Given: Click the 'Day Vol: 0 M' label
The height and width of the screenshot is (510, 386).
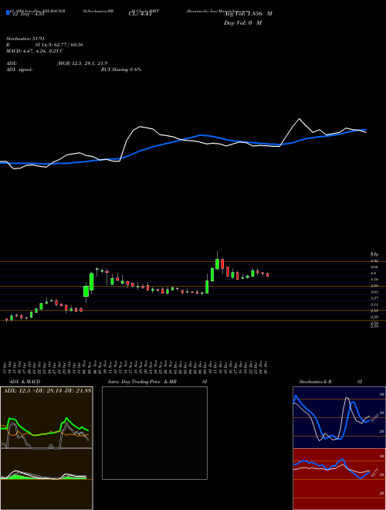Looking at the screenshot, I should coord(242,22).
